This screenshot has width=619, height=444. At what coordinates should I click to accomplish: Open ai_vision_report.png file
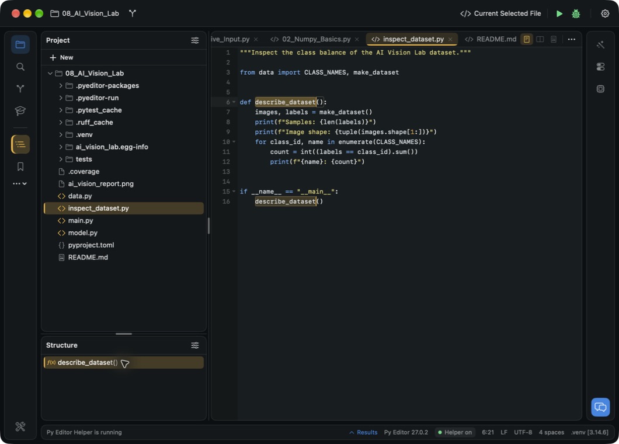click(x=124, y=183)
